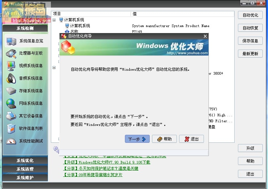The image size is (268, 189).
Task: Click the 最新更新 button
Action: (250, 54)
